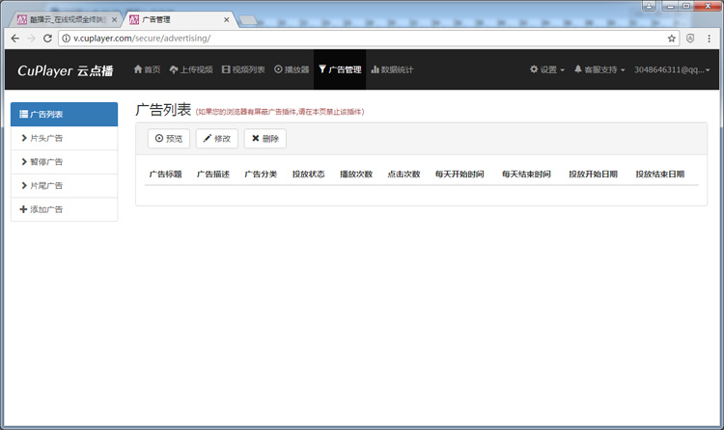This screenshot has width=724, height=430.
Task: Go to 视频列表 video list
Action: pyautogui.click(x=243, y=69)
